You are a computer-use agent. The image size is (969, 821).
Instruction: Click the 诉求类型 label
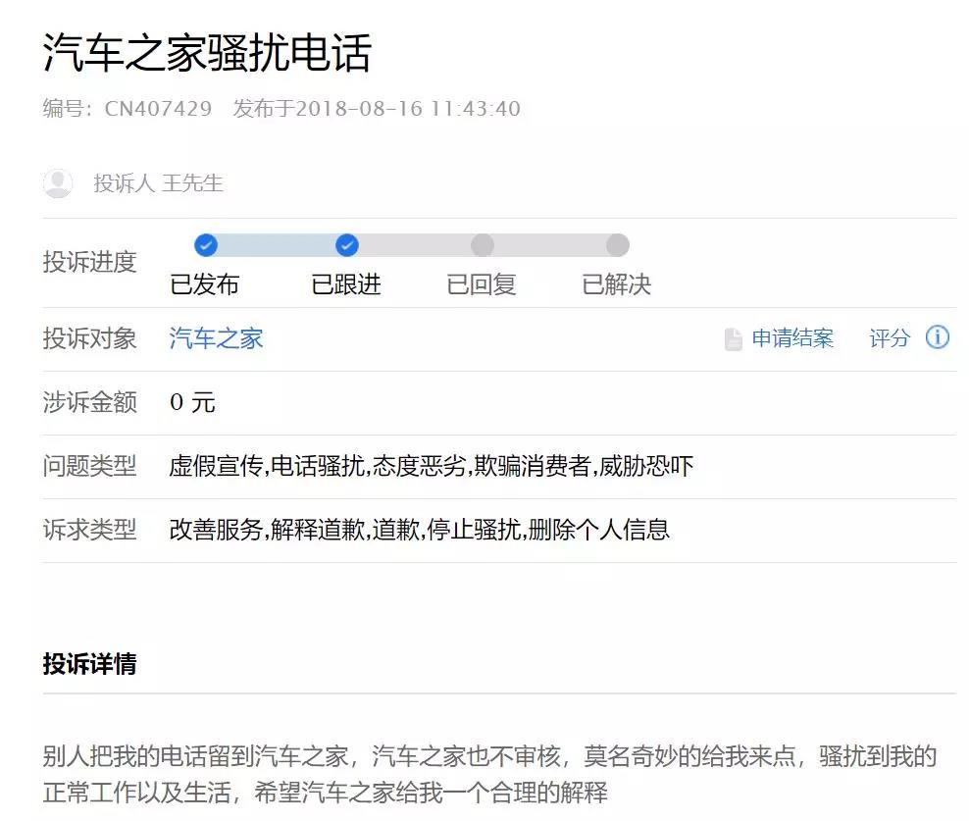[x=89, y=530]
